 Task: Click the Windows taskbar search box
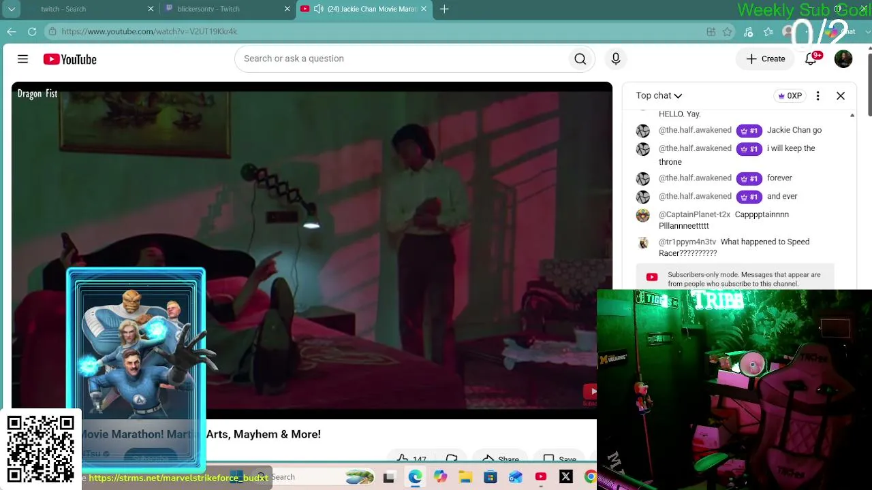click(315, 477)
